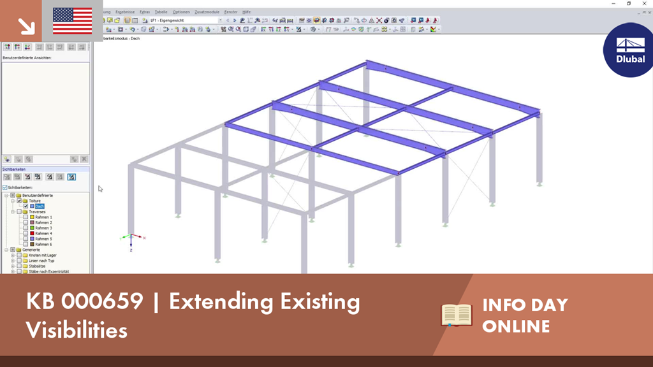Click the yellow Rahmen 1 color swatch
The width and height of the screenshot is (653, 367).
(x=32, y=217)
